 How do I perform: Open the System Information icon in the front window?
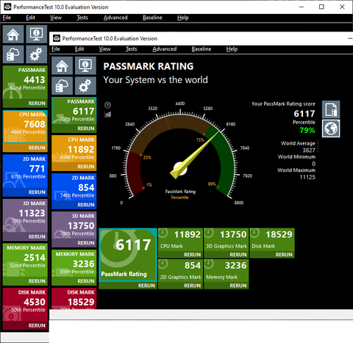pos(85,65)
